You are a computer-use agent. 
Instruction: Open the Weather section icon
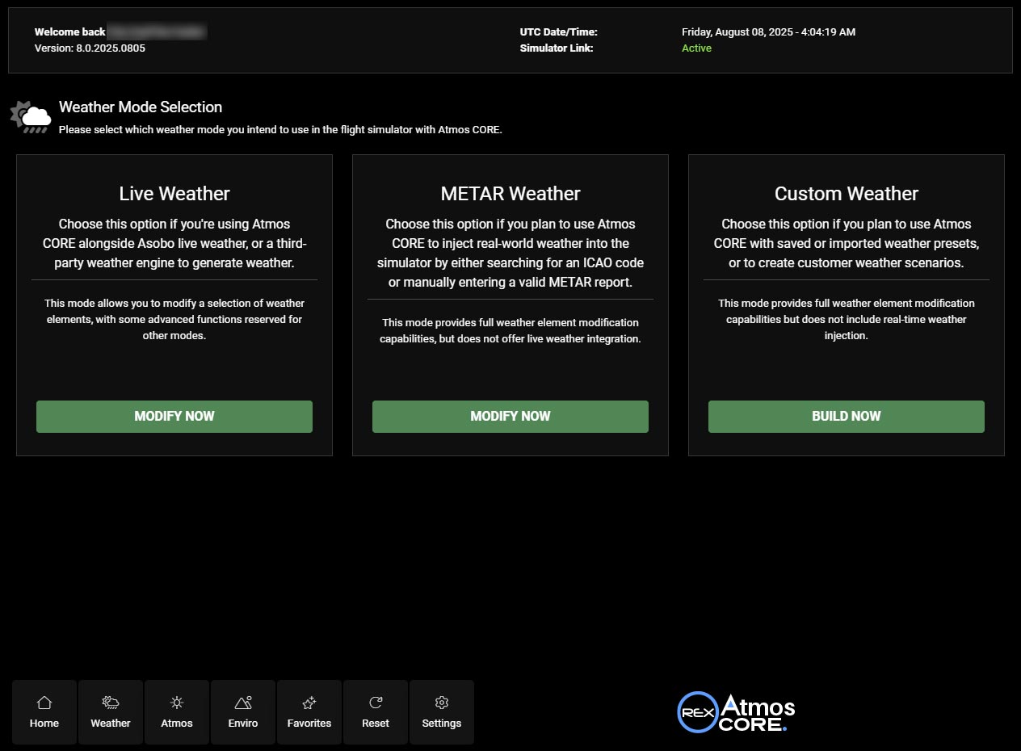point(110,702)
